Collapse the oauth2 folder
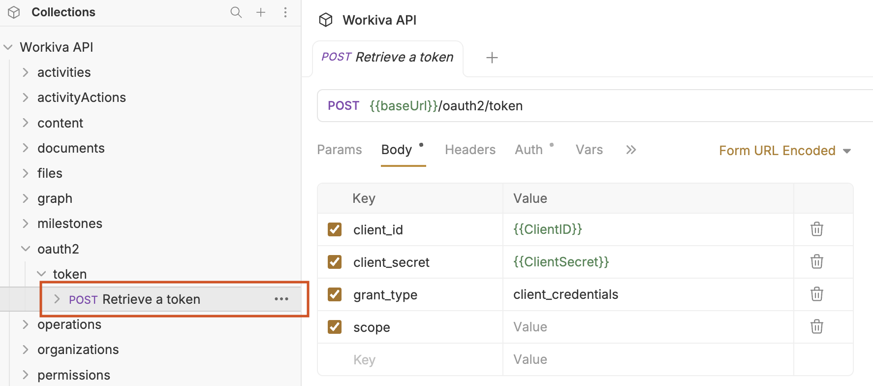 [26, 249]
